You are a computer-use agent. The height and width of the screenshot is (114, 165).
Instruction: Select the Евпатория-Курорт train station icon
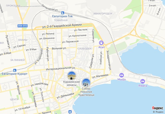point(15,70)
